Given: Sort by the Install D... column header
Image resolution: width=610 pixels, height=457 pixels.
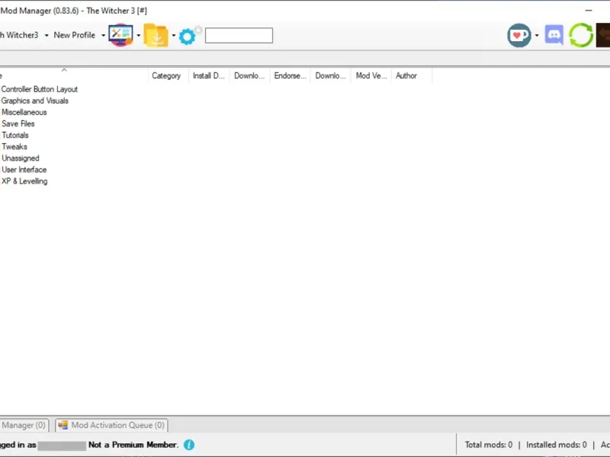Looking at the screenshot, I should 209,75.
